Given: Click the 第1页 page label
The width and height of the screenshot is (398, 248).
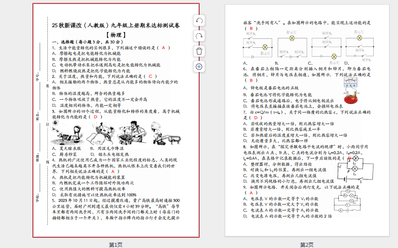Looking at the screenshot, I should pyautogui.click(x=116, y=245).
